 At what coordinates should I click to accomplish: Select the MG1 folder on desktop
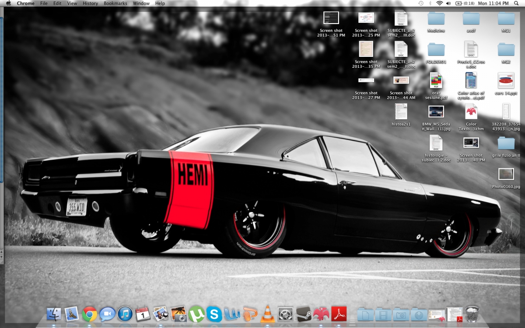coord(506,18)
